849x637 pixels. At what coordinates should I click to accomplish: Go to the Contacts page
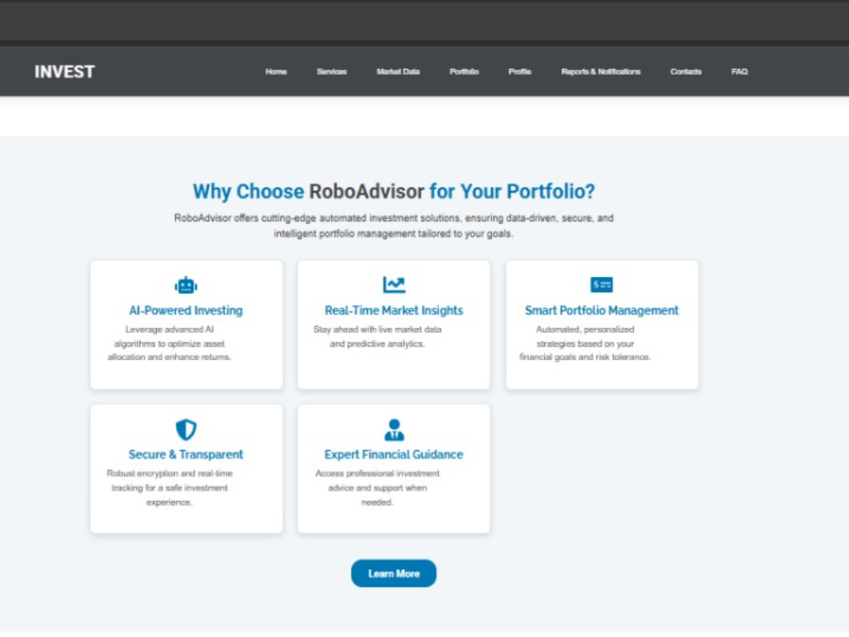(685, 71)
